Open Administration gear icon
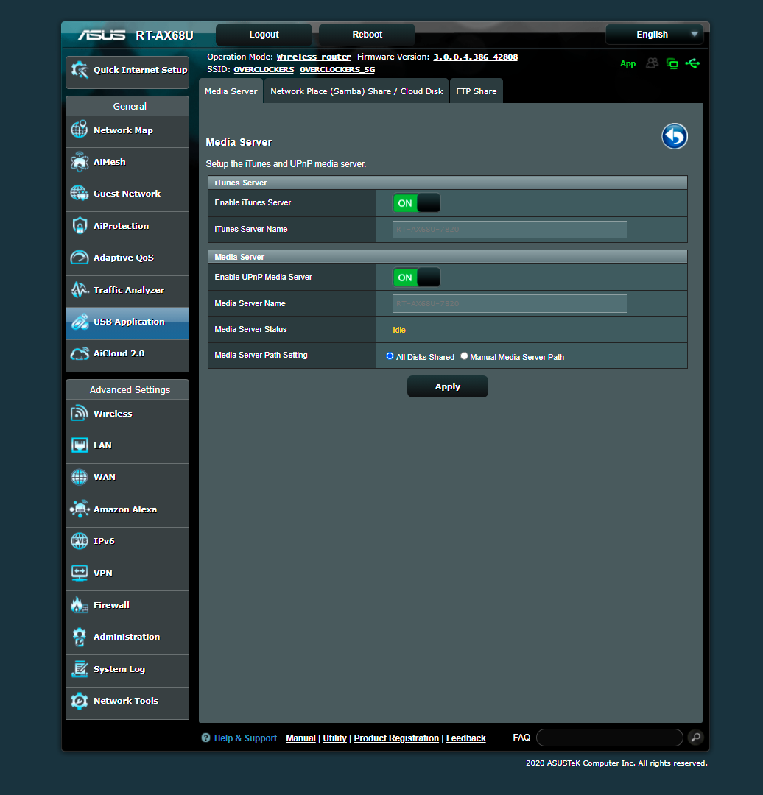This screenshot has width=763, height=795. 79,637
